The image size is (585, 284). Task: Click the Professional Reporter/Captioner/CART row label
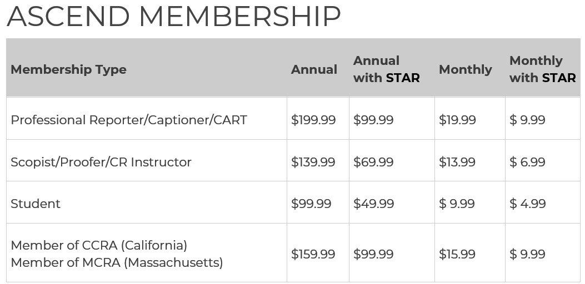tap(129, 120)
